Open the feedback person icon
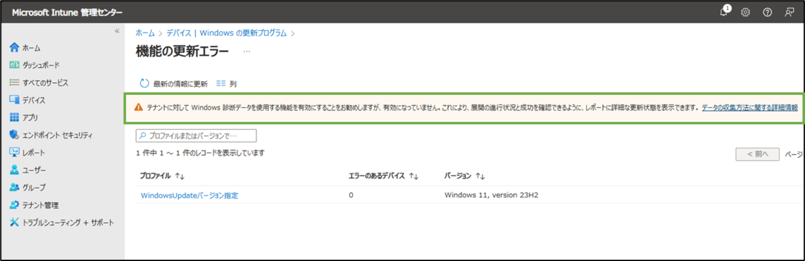This screenshot has width=805, height=261. point(790,13)
